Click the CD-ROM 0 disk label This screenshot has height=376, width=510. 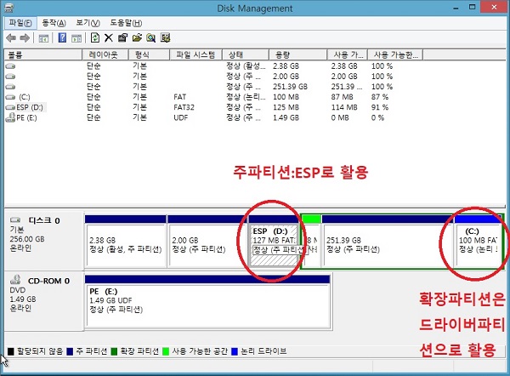point(48,281)
